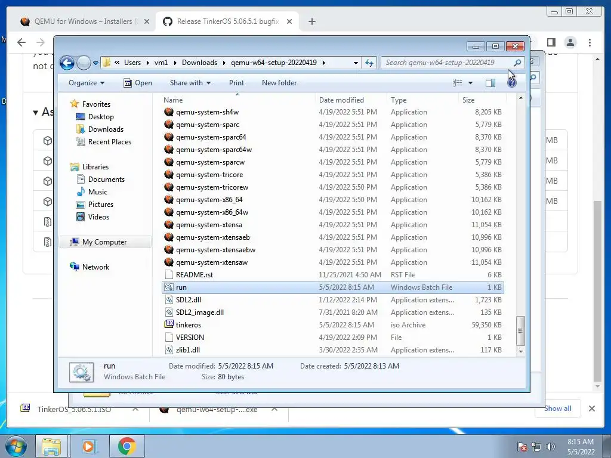The height and width of the screenshot is (458, 611).
Task: Click Open in the Explorer toolbar
Action: point(138,82)
